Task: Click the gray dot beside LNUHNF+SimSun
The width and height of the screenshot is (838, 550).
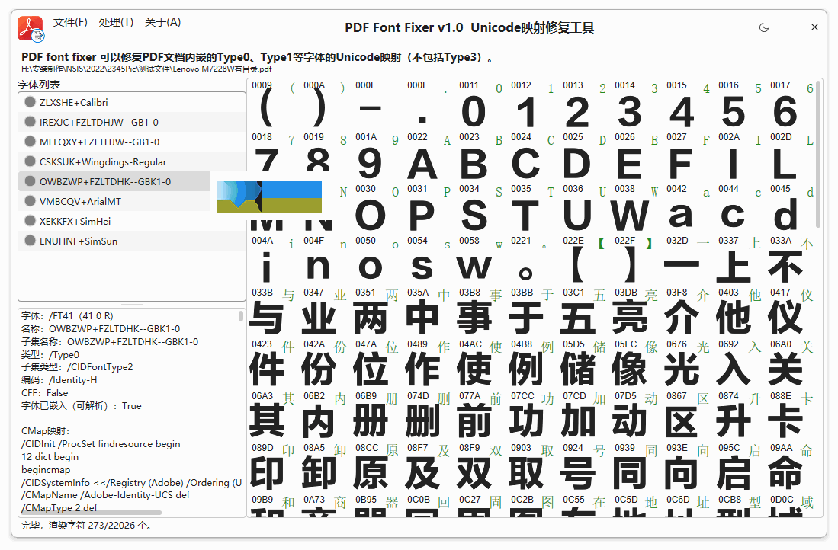Action: (x=31, y=241)
